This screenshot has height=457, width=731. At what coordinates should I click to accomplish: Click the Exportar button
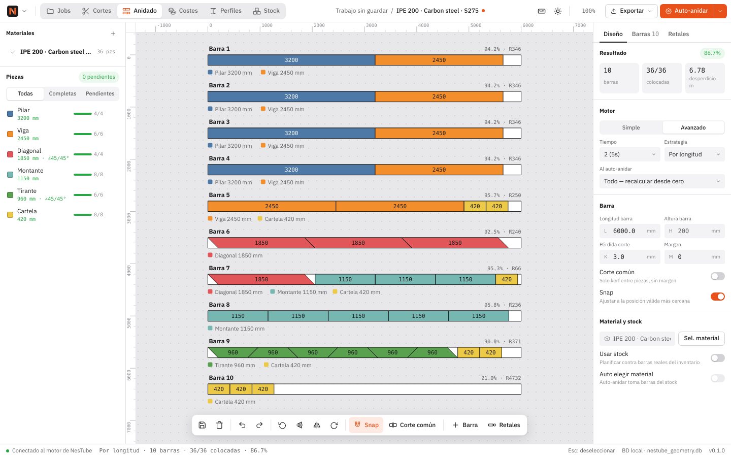[631, 11]
